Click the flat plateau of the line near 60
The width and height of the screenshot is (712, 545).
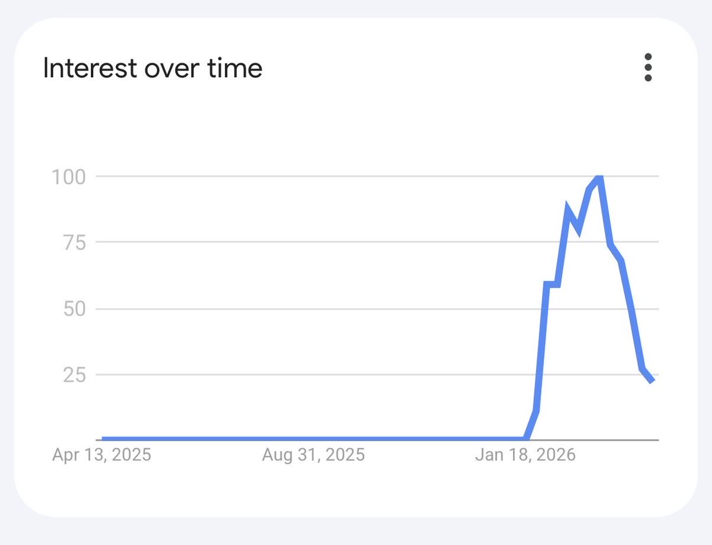552,285
